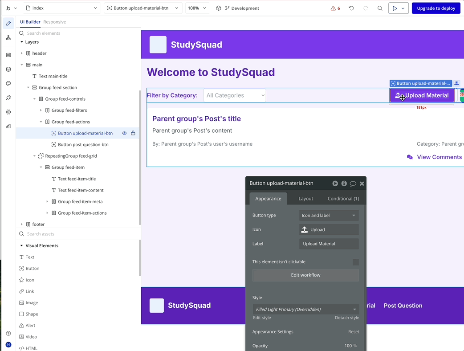464x351 pixels.
Task: Click the Upgrade to deploy button
Action: tap(436, 8)
